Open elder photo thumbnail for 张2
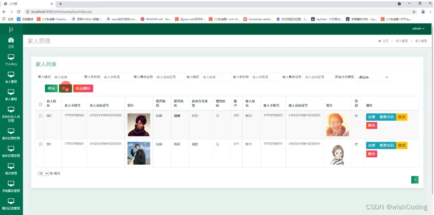The image size is (434, 215). [139, 125]
